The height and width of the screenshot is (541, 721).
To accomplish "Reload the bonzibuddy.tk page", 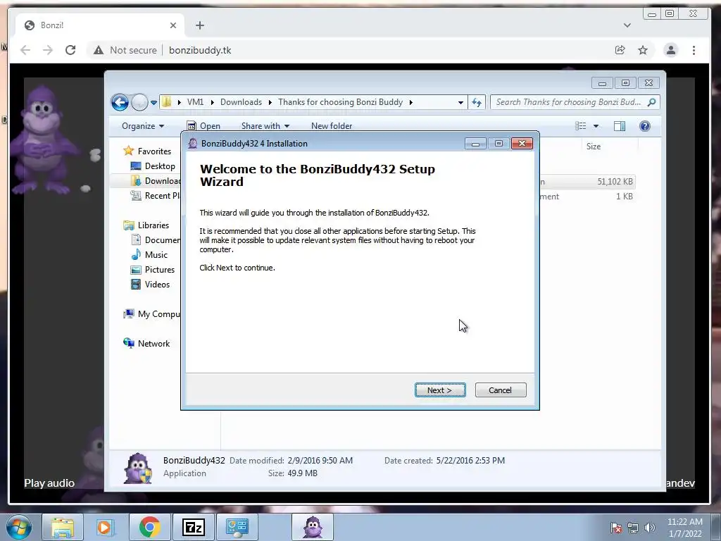I will [x=70, y=50].
